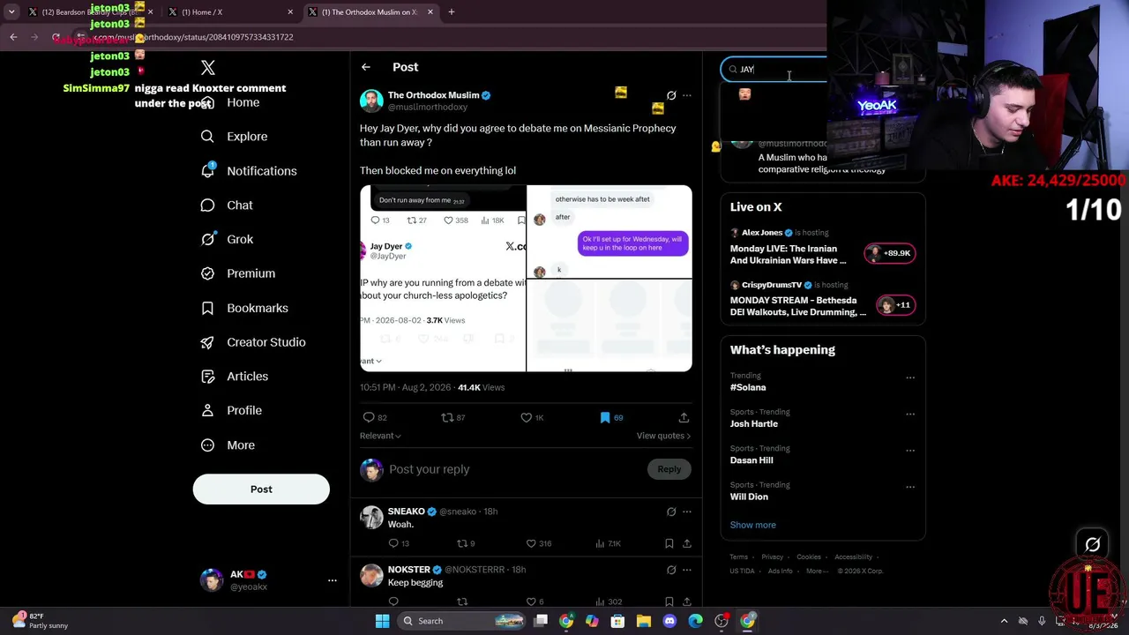Screen dimensions: 1129x635
Task: Open Explore in the X sidebar
Action: coord(234,137)
